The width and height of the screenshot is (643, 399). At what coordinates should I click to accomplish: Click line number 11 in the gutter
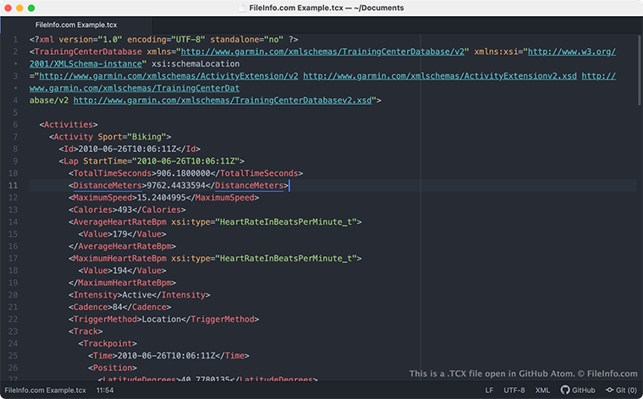pos(13,185)
